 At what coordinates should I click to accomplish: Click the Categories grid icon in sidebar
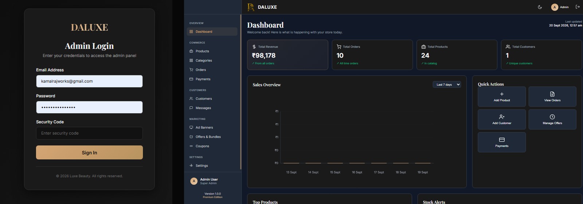pos(191,60)
